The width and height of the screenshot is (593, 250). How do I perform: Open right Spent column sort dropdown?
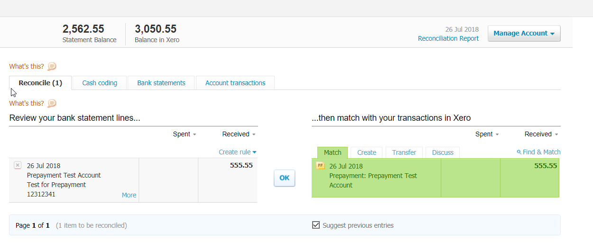[x=487, y=134]
